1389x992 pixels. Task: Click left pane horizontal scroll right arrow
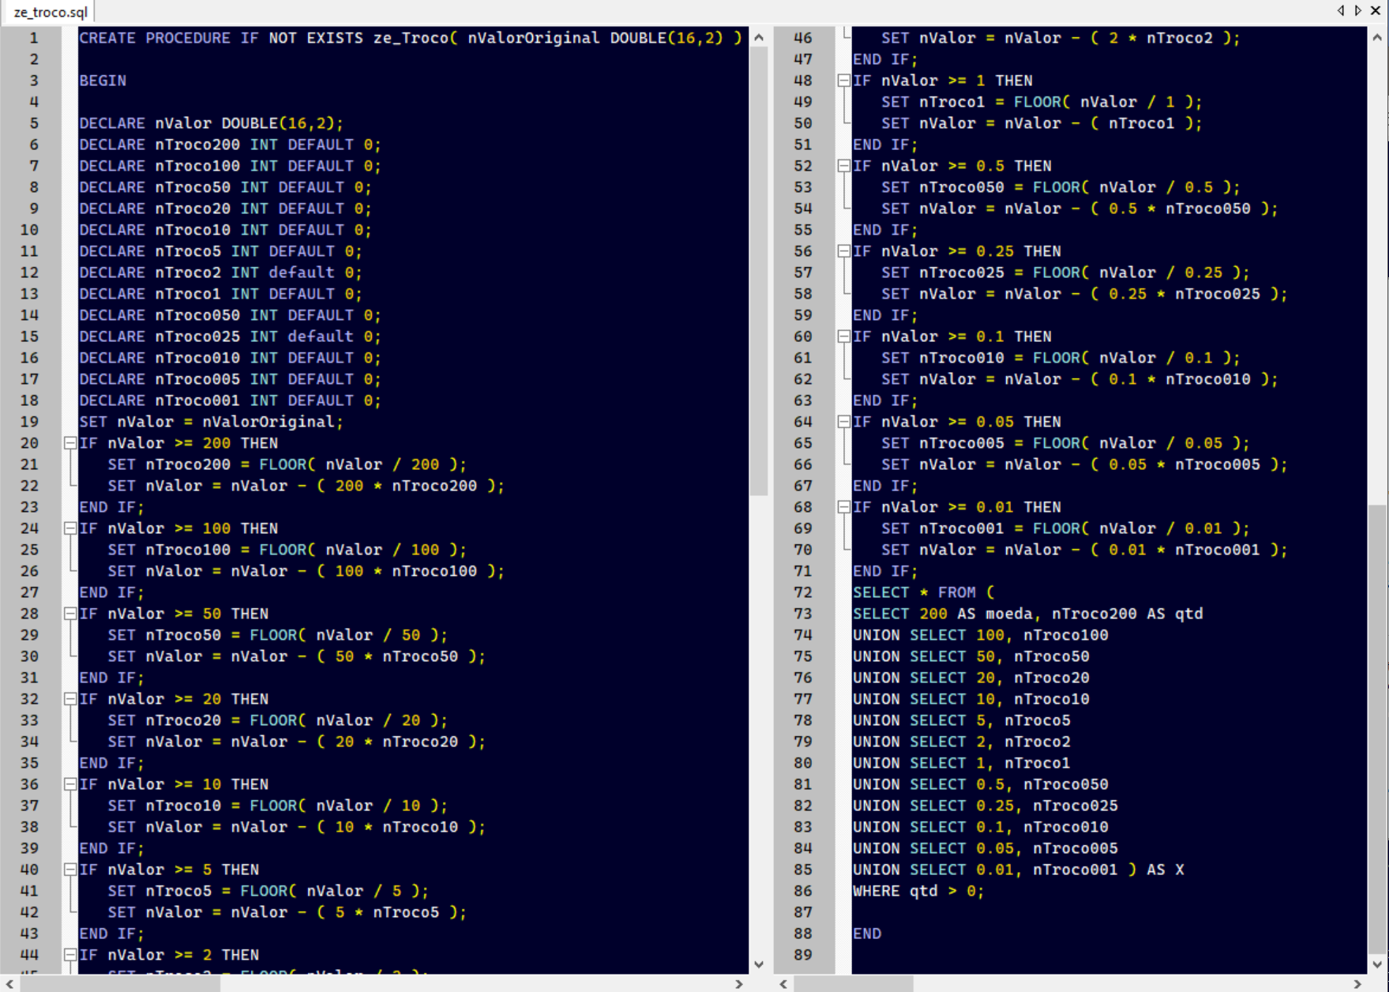tap(739, 984)
